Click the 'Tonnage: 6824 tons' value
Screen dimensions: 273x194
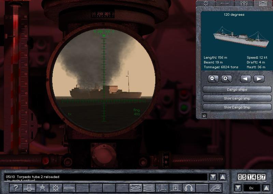pyautogui.click(x=221, y=67)
